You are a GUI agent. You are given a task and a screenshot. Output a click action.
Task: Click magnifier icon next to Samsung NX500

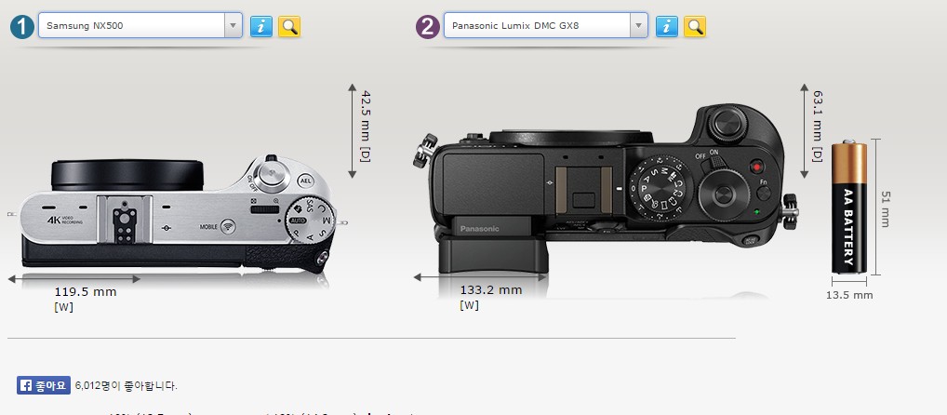click(x=289, y=26)
